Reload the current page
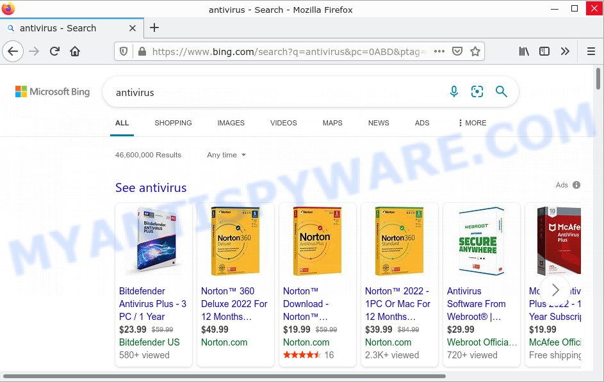Image resolution: width=604 pixels, height=382 pixels. [54, 51]
